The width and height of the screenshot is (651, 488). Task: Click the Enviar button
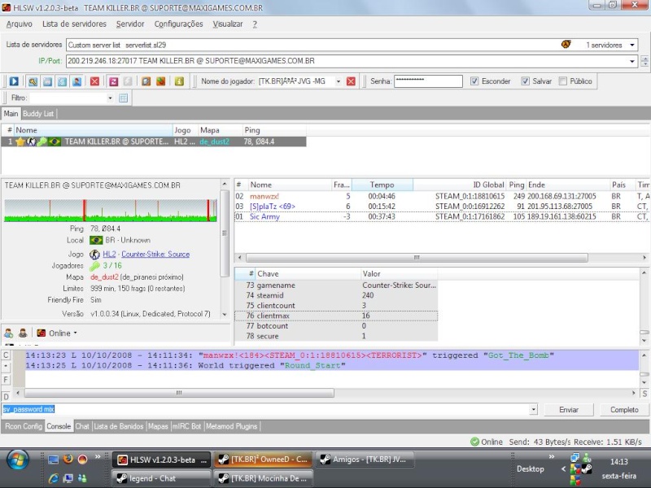click(x=568, y=410)
